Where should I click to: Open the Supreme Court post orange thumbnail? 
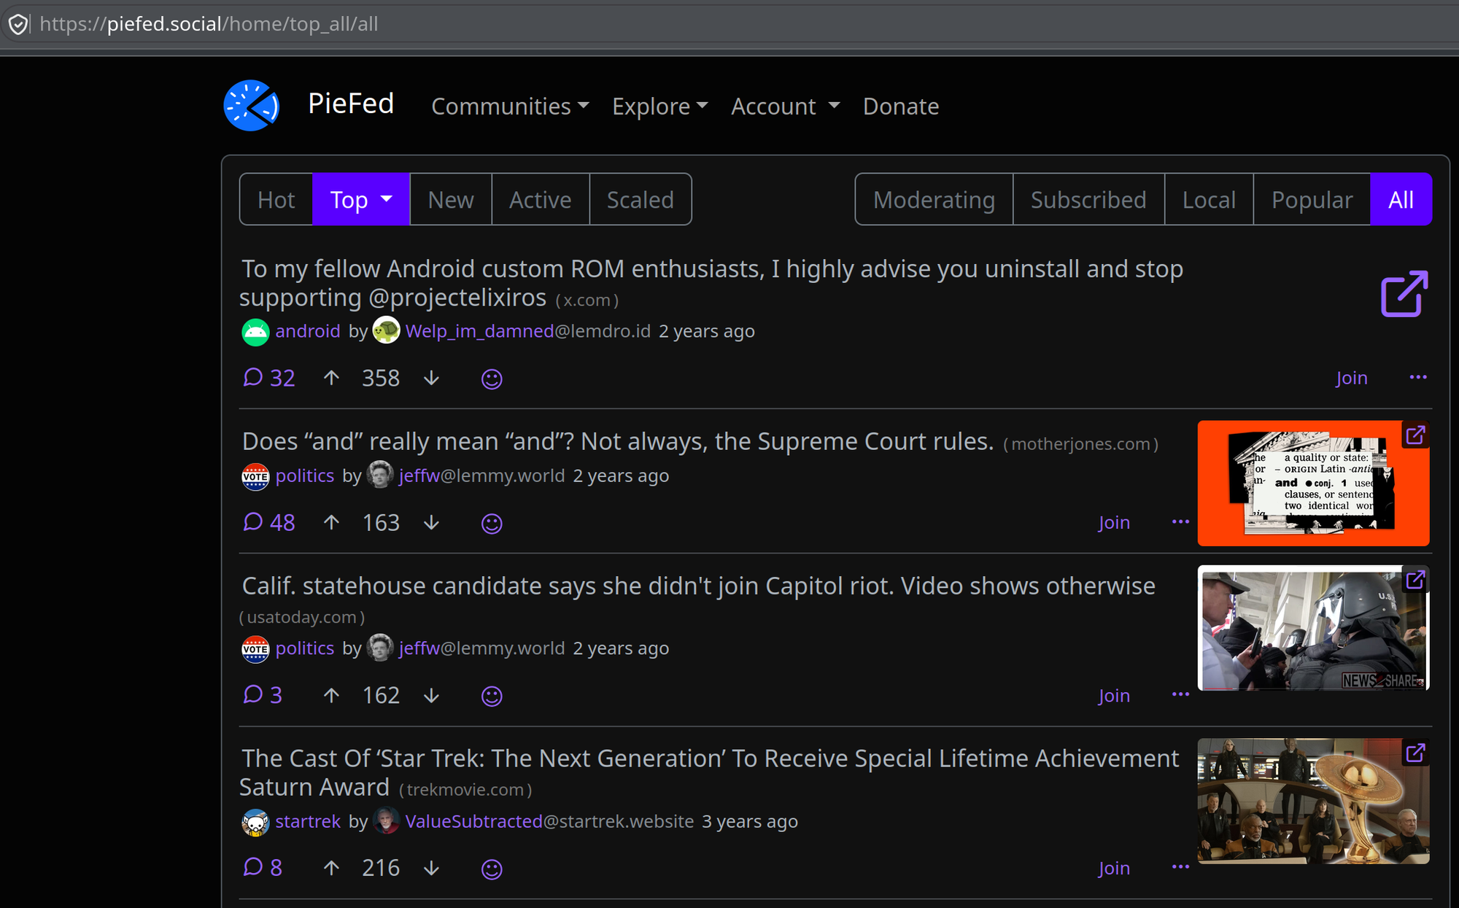1313,483
